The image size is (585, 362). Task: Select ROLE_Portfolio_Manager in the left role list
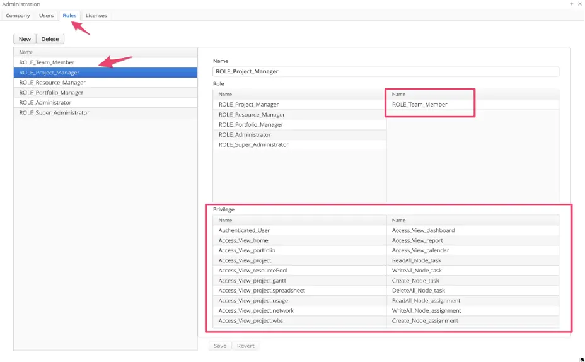point(105,93)
